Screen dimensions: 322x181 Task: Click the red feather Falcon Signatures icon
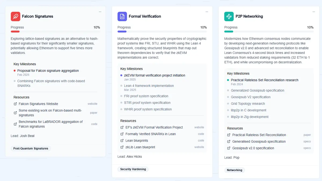point(16,16)
